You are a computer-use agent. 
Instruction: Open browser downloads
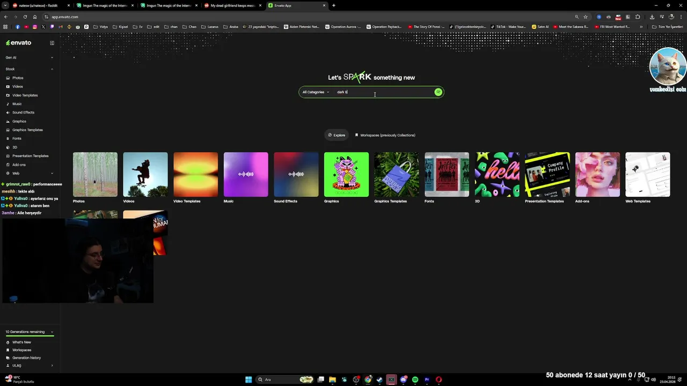click(652, 17)
